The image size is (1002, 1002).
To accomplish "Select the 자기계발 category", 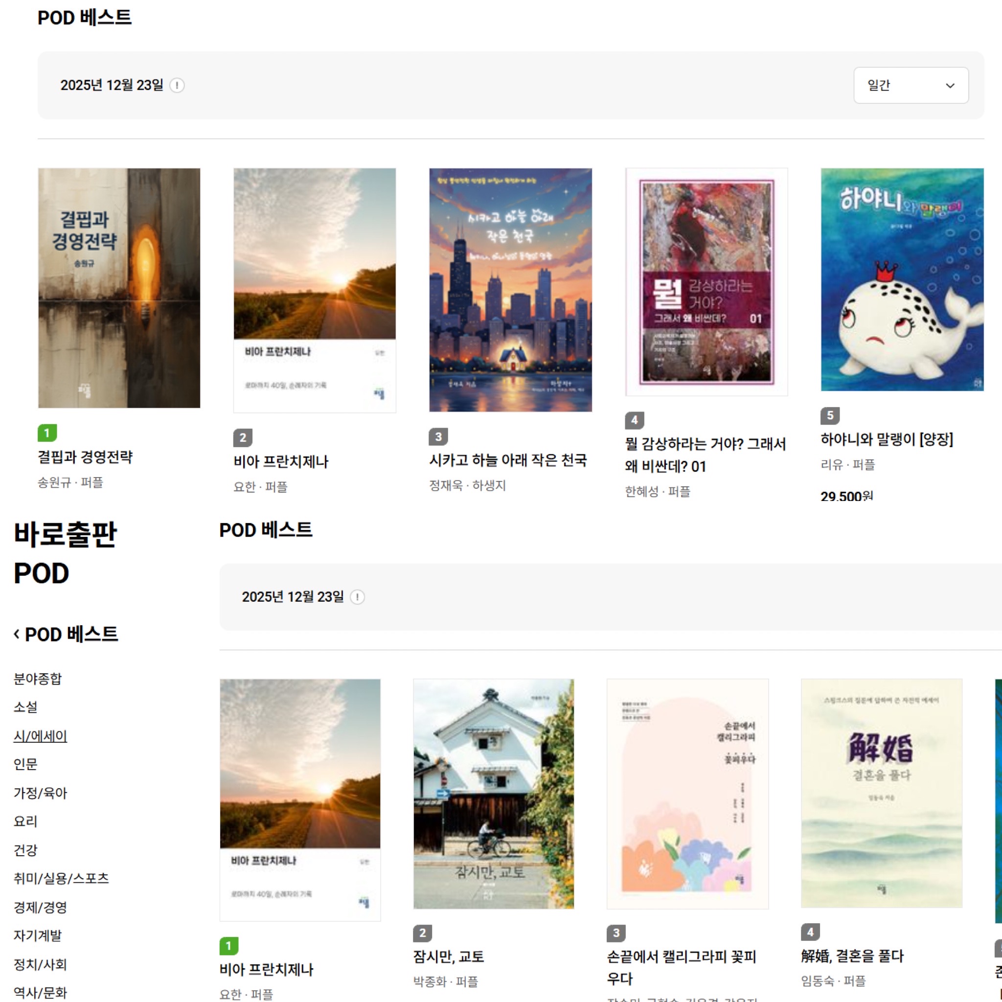I will click(x=37, y=935).
